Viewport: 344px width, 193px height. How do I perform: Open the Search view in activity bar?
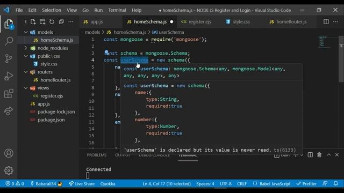pos(9,41)
